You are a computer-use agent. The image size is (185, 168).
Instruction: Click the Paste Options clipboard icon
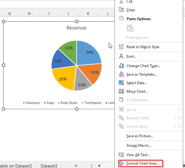(x=130, y=28)
